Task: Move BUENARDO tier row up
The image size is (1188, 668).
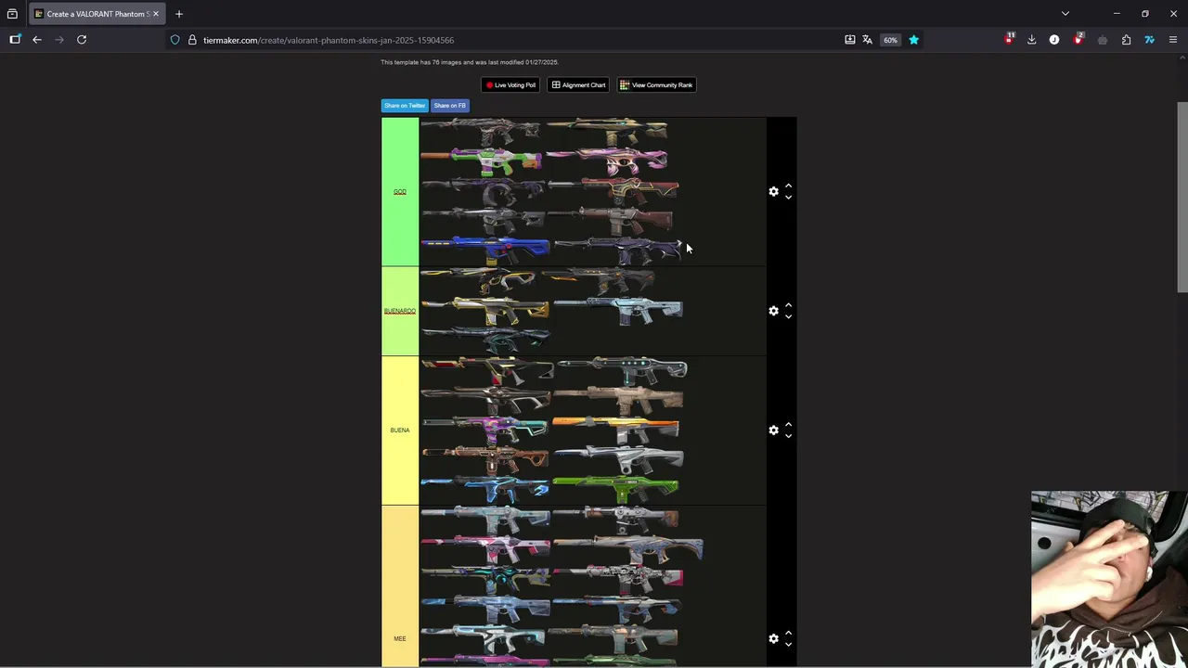Action: [x=788, y=305]
